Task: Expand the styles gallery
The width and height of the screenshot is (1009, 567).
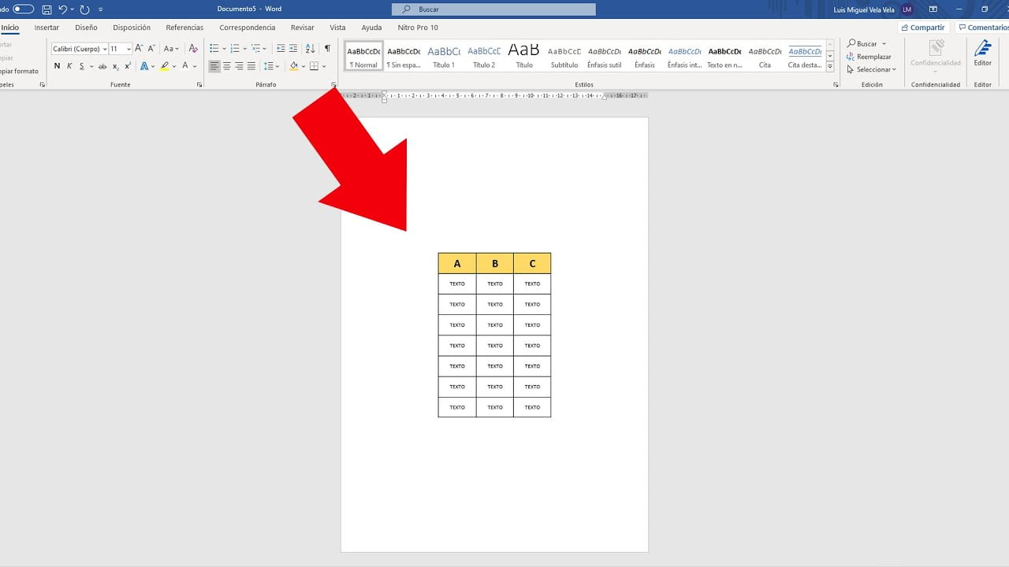Action: coord(830,67)
